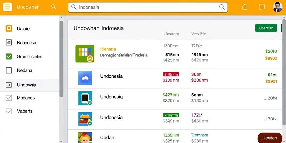The width and height of the screenshot is (286, 143).
Task: Click the U.20ha value
Action: [270, 98]
